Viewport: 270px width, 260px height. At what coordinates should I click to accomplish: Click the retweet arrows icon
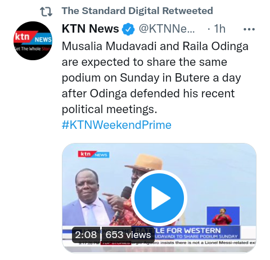[46, 11]
